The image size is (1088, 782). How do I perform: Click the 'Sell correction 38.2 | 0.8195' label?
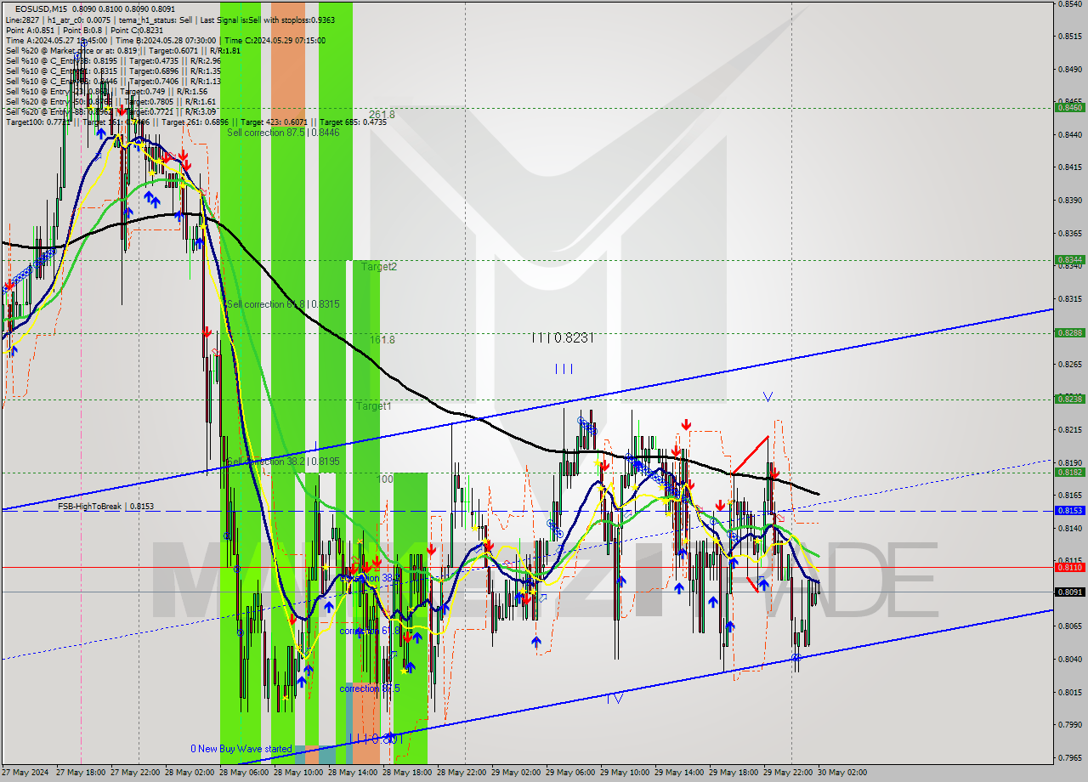(283, 462)
